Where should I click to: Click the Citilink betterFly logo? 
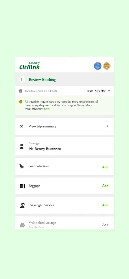(29, 66)
